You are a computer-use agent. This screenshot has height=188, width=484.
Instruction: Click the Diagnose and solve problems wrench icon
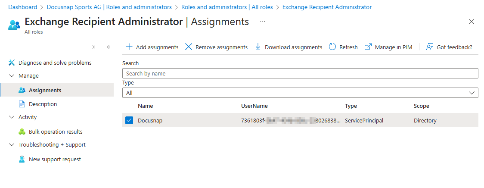(12, 63)
